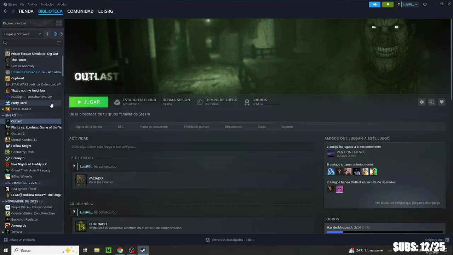
Task: Open the game settings gear
Action: pyautogui.click(x=422, y=102)
